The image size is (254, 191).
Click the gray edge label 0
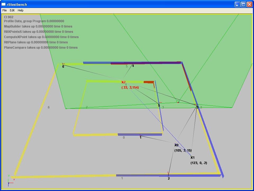[x=124, y=138]
